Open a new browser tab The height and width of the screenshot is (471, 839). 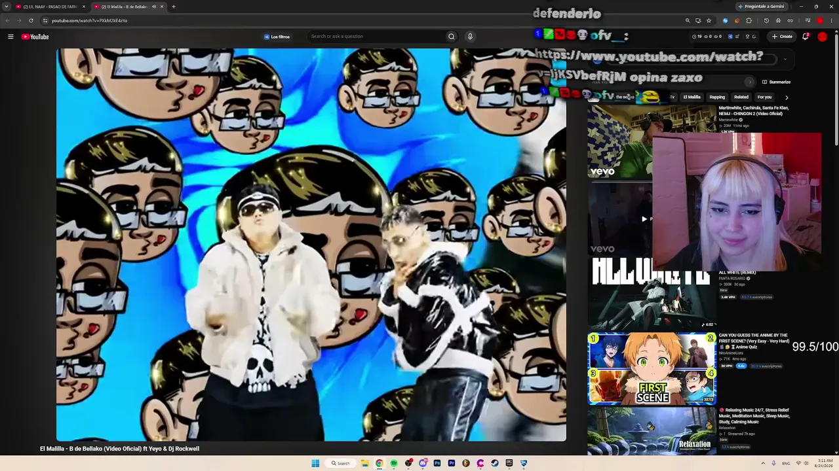pos(174,7)
